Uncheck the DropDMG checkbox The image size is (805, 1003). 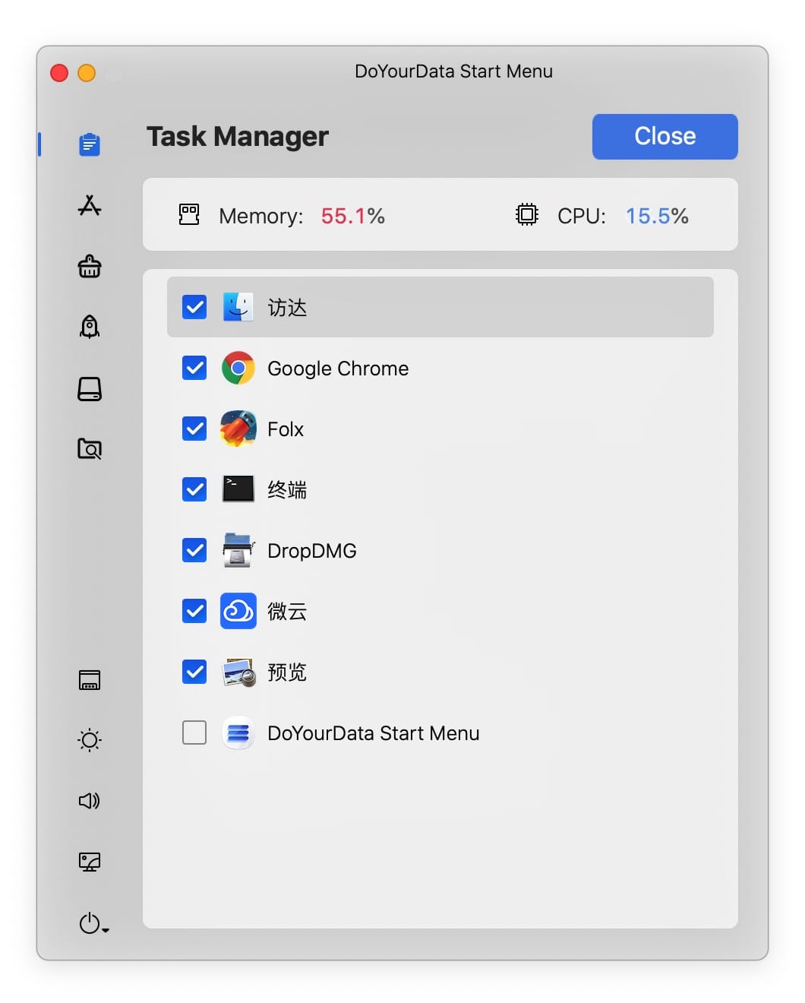(x=194, y=551)
